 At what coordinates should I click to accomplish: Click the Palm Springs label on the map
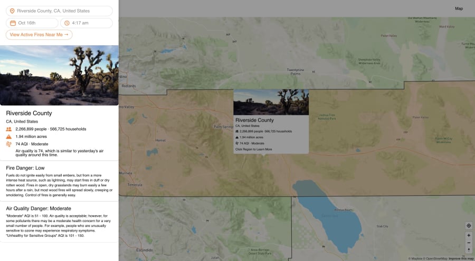(x=223, y=127)
